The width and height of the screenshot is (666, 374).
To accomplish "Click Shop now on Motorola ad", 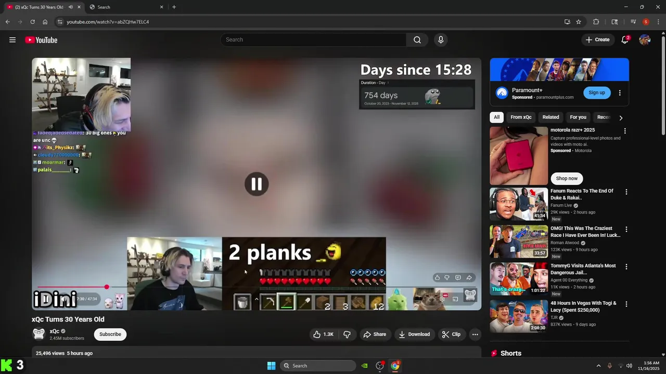I will pos(566,178).
